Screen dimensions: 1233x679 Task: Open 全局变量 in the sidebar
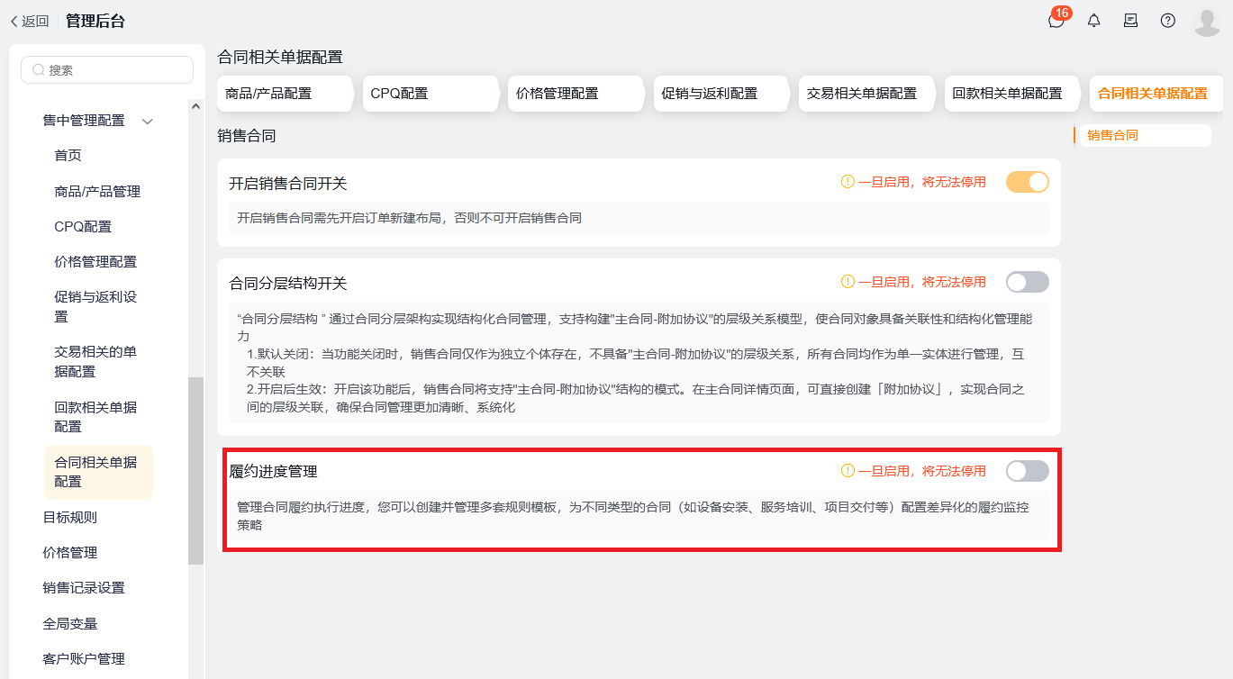tap(69, 623)
